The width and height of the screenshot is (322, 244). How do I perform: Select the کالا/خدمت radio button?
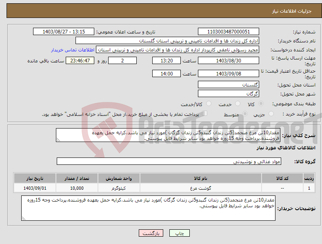209,104
